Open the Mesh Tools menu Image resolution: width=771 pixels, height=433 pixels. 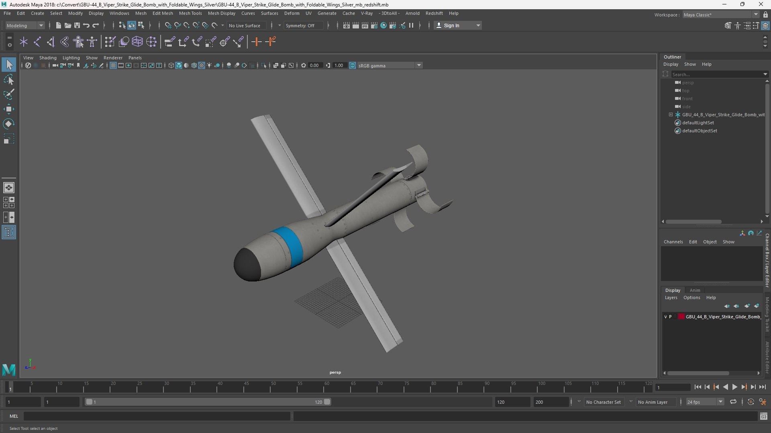(x=190, y=13)
